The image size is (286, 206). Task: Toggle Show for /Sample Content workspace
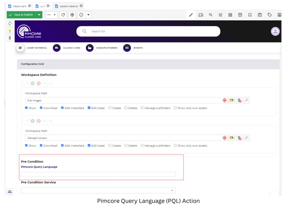click(26, 146)
